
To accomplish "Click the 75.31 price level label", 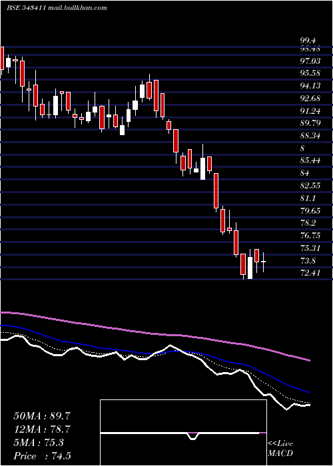I will point(311,248).
